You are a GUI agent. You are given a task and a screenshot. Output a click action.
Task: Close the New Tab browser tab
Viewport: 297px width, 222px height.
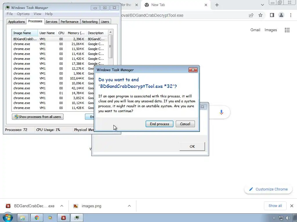[206, 5]
